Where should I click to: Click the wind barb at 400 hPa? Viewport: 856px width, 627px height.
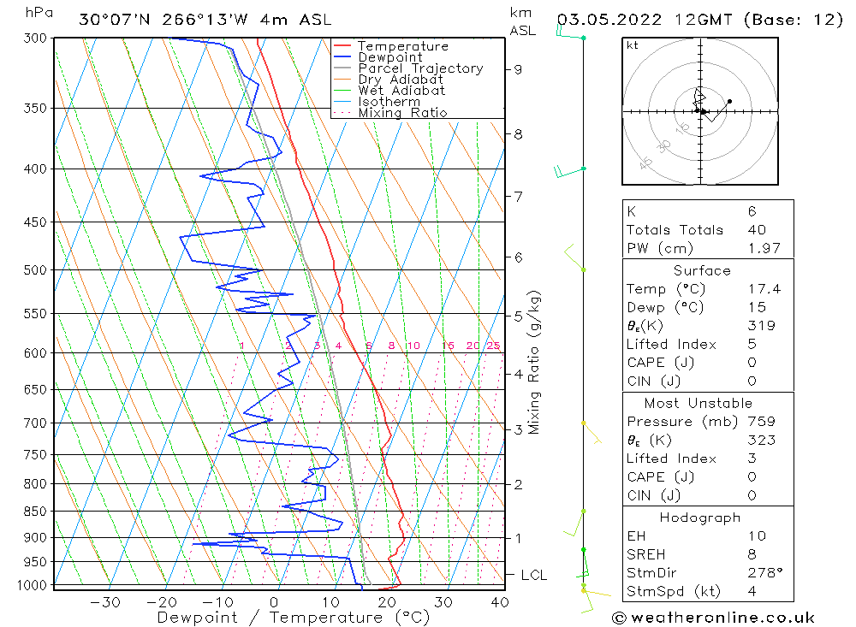tap(569, 171)
